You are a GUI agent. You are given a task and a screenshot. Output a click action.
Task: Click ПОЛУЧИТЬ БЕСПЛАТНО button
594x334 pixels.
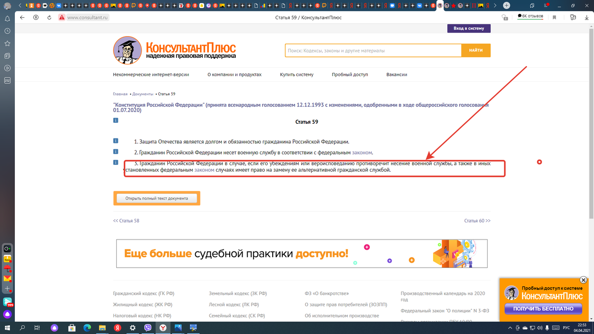pos(543,309)
